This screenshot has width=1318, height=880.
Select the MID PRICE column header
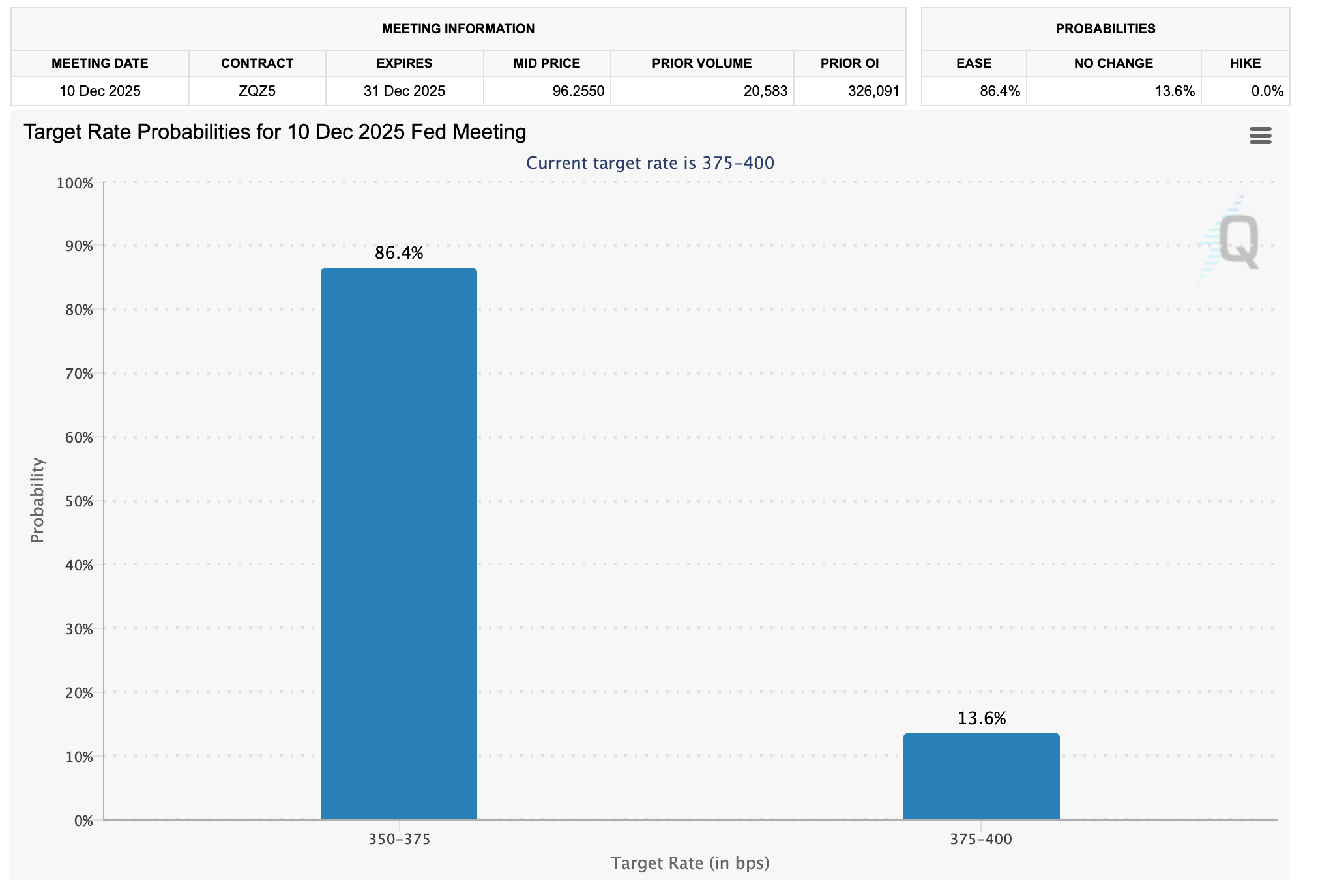pyautogui.click(x=546, y=63)
